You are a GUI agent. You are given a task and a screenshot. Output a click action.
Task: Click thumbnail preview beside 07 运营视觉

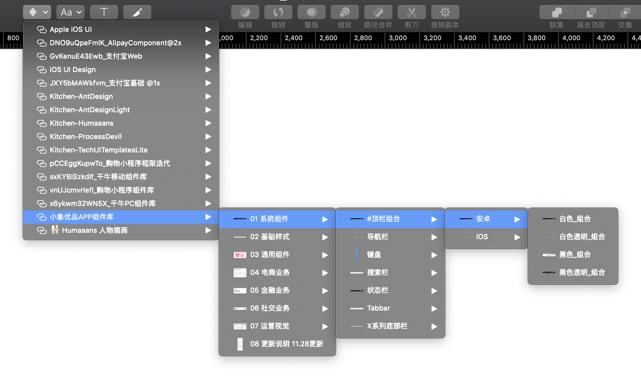pyautogui.click(x=240, y=326)
